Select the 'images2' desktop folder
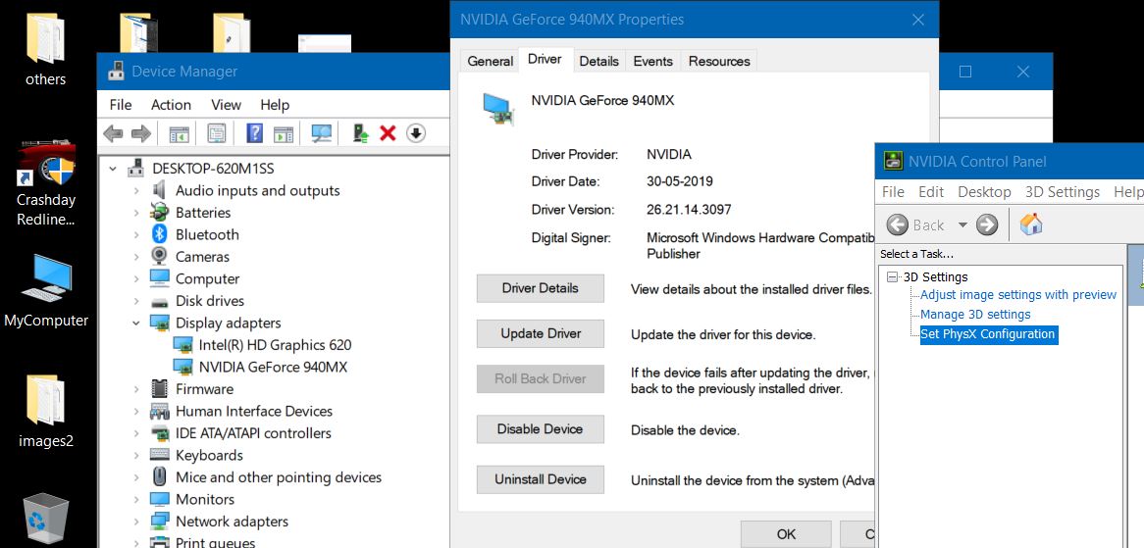The height and width of the screenshot is (548, 1144). (45, 399)
